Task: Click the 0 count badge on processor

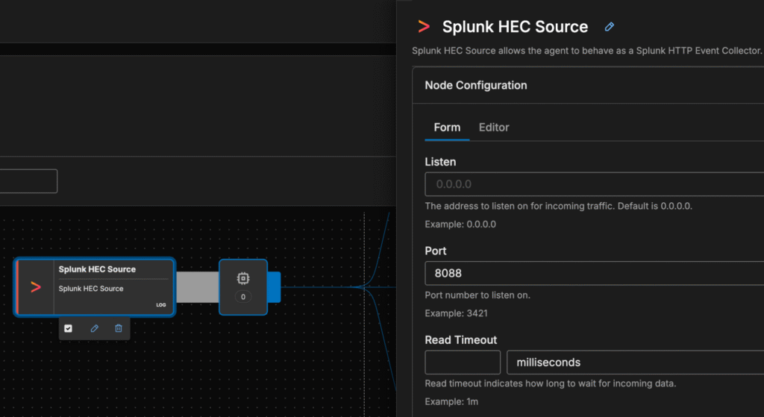Action: pos(243,297)
